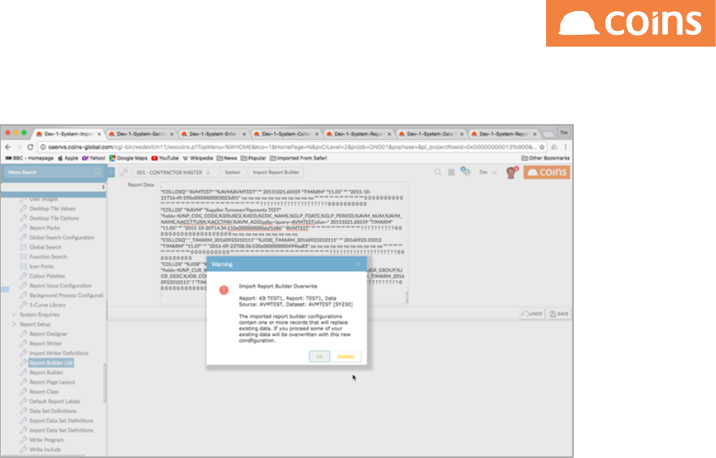
Task: Reload the page with the refresh icon
Action: pyautogui.click(x=30, y=146)
